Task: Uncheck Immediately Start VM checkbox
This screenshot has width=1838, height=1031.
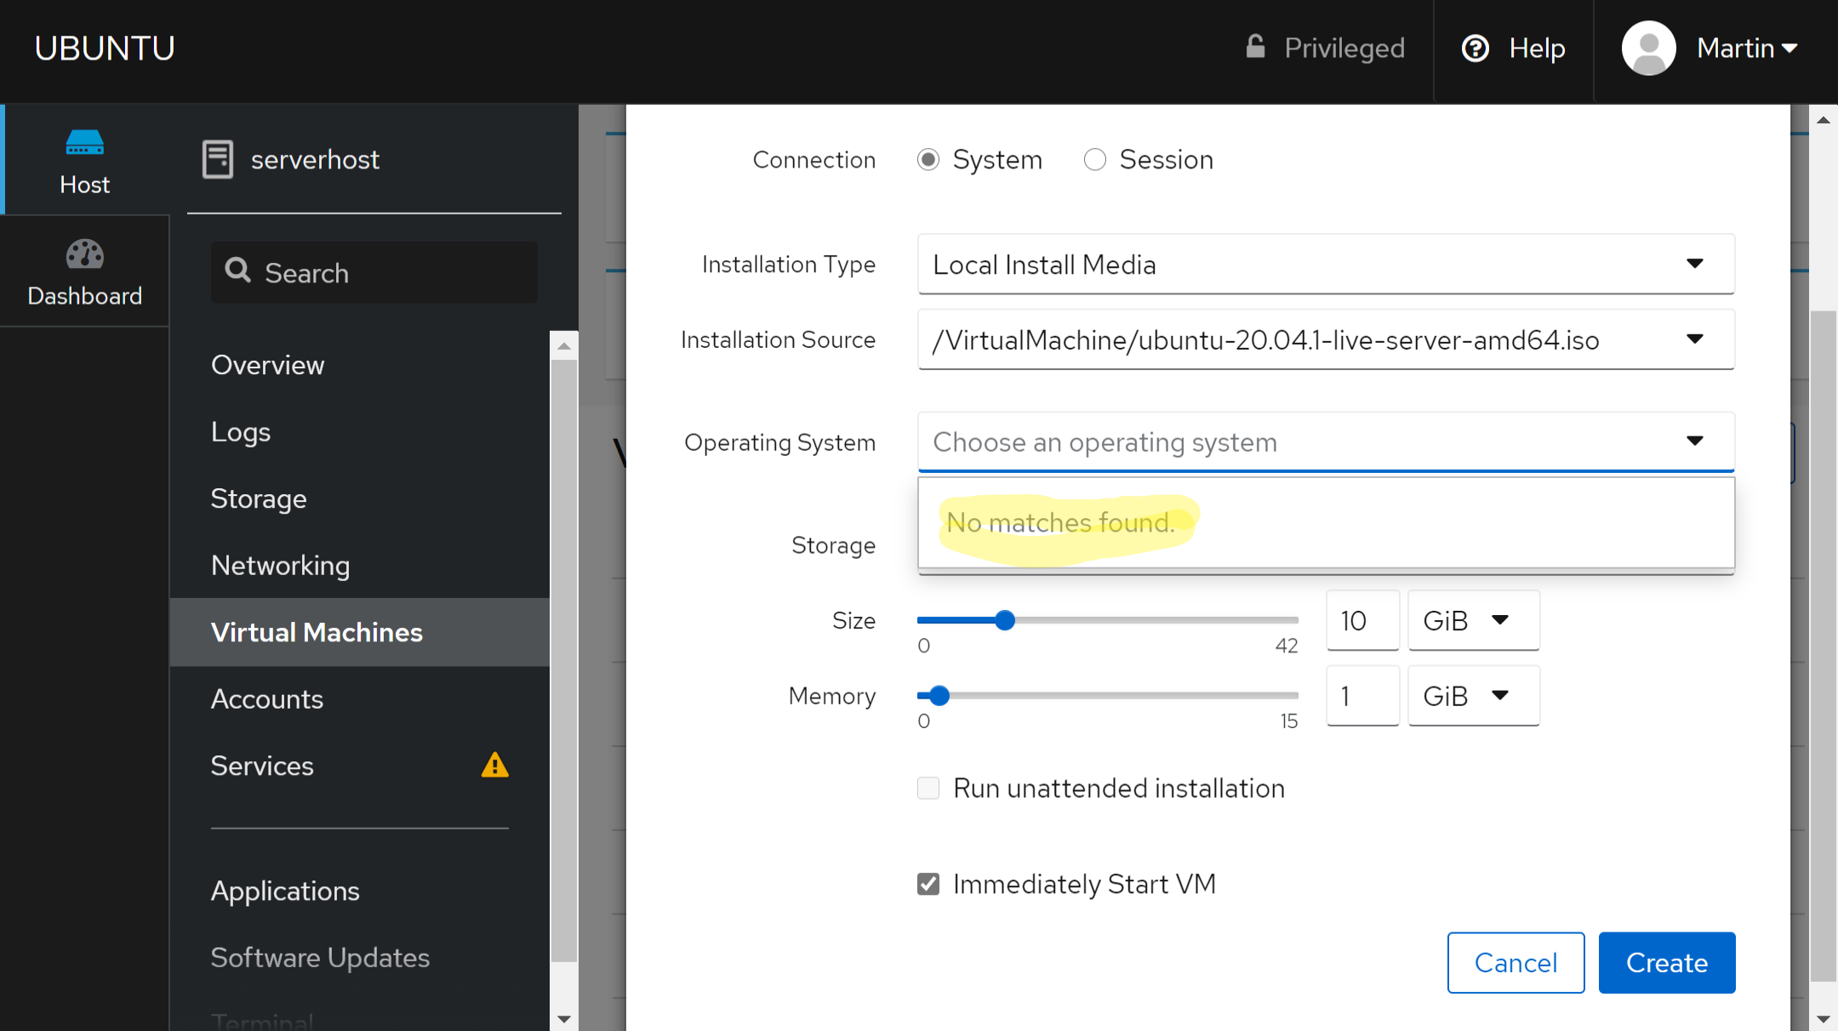Action: click(x=928, y=885)
